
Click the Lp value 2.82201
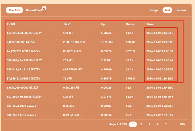pos(106,60)
